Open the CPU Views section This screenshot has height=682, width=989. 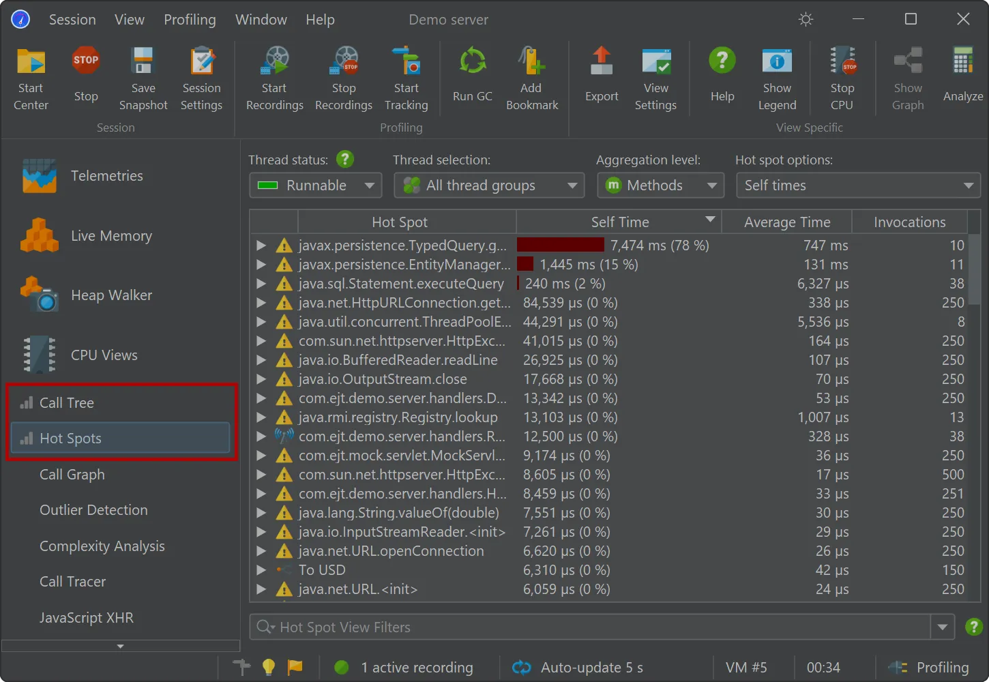coord(121,355)
